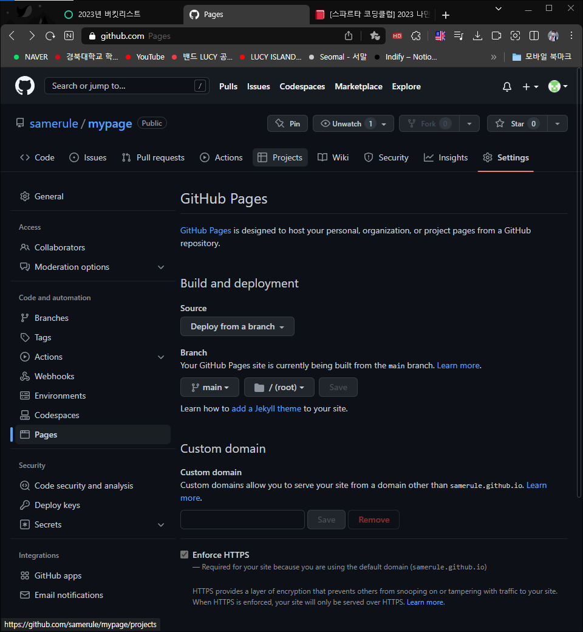Open Deploy keys settings
The height and width of the screenshot is (632, 583).
pos(93,505)
